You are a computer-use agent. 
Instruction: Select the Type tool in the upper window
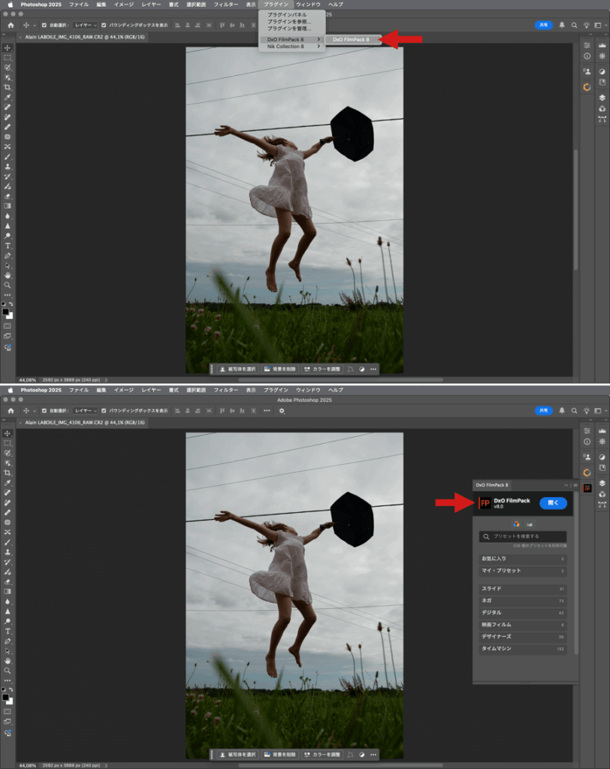[x=8, y=246]
